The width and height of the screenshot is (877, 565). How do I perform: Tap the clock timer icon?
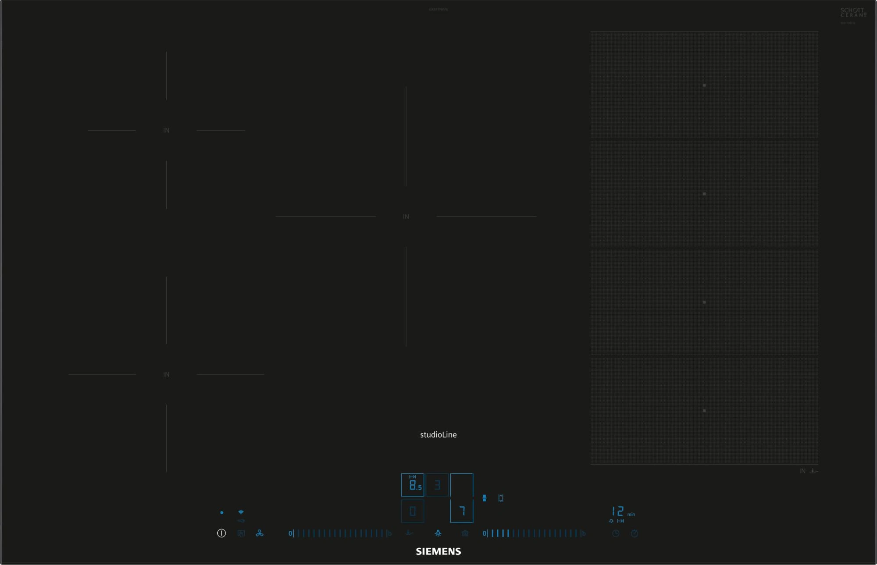tap(616, 533)
